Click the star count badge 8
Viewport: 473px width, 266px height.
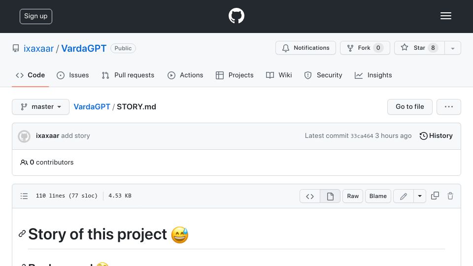[433, 48]
